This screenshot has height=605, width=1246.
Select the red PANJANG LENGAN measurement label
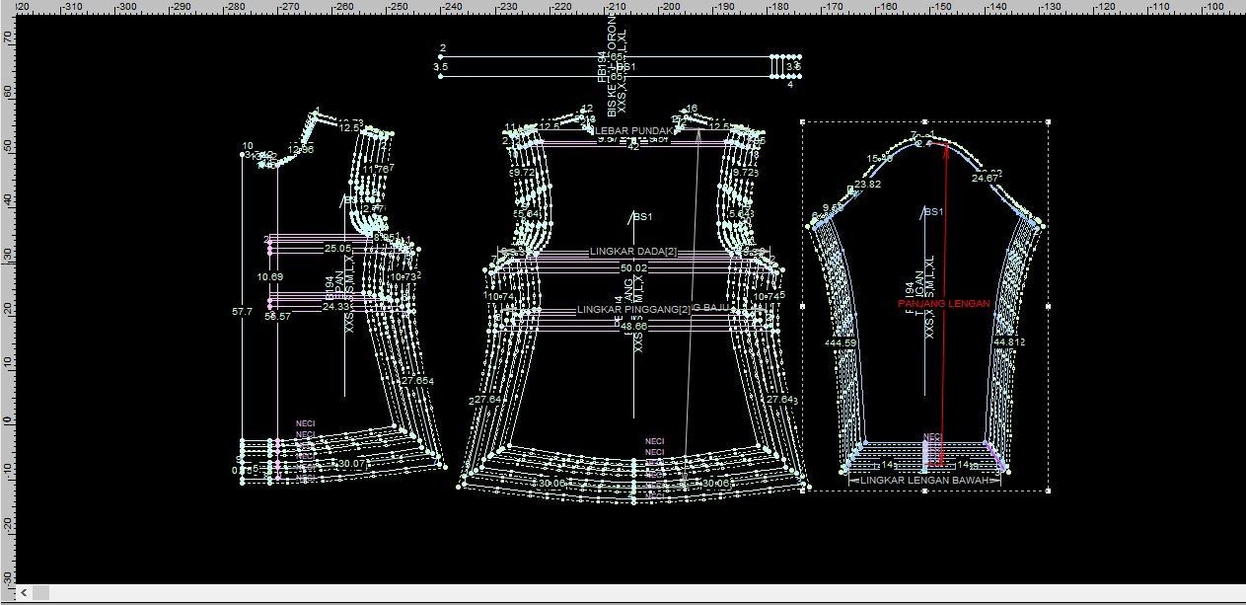click(943, 304)
